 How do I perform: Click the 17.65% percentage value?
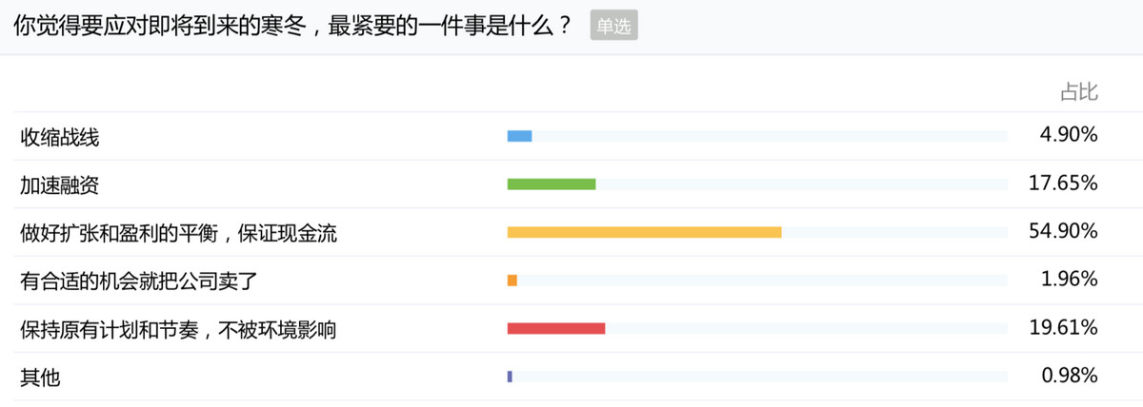[x=1064, y=184]
